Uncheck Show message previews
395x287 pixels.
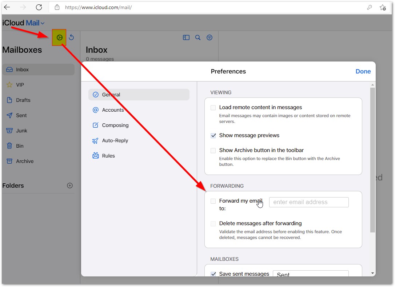tap(213, 136)
